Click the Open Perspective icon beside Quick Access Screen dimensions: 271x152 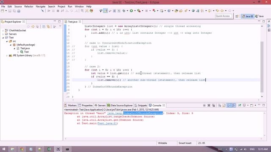coord(237,16)
